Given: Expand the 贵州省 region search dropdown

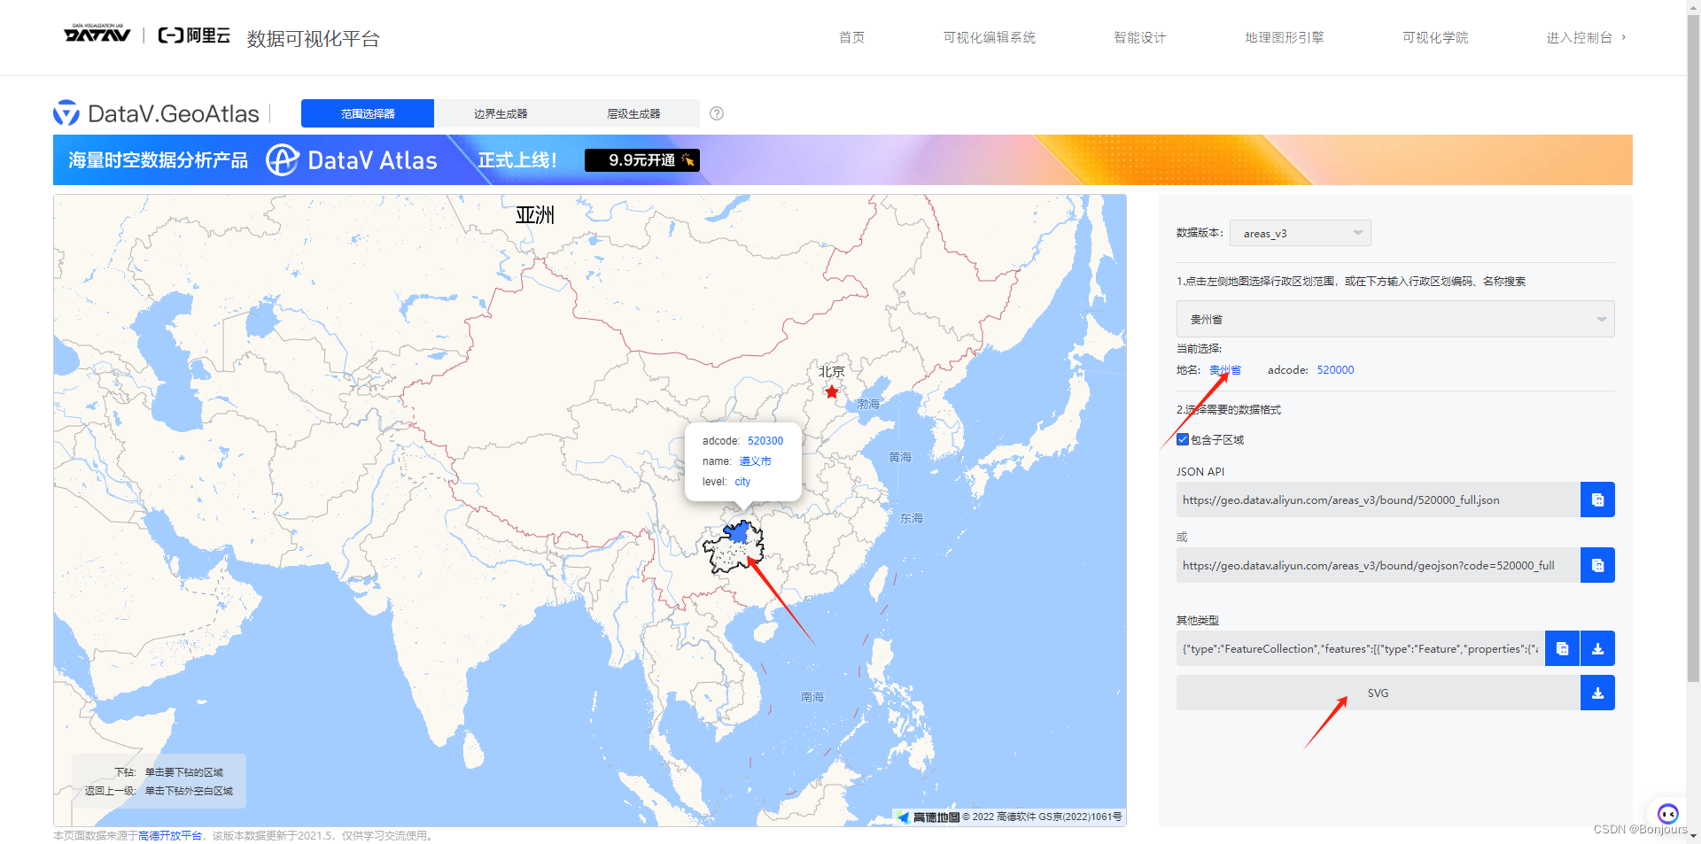Looking at the screenshot, I should [1395, 319].
